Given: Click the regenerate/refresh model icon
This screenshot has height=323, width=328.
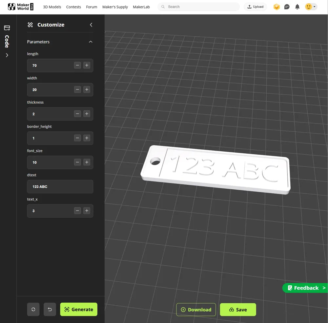Looking at the screenshot, I should pos(33,309).
